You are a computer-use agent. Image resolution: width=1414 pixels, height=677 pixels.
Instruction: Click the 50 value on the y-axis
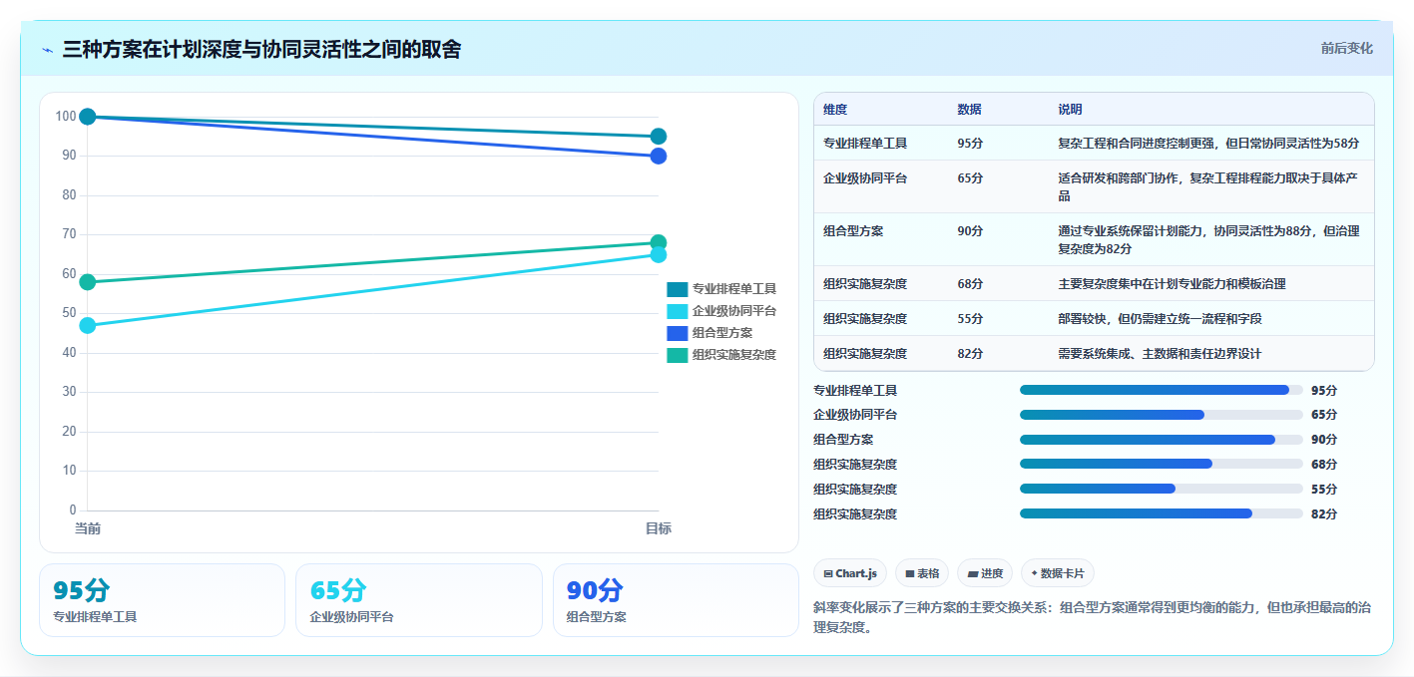tap(69, 313)
